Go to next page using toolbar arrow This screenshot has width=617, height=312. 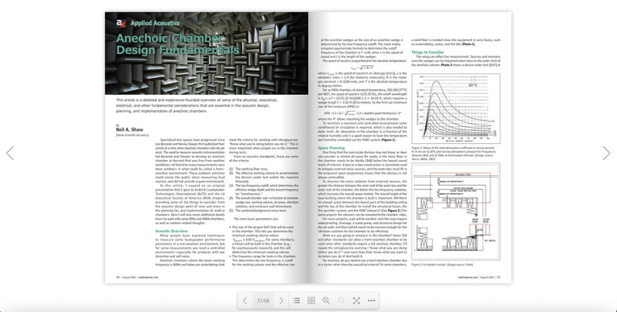281,301
